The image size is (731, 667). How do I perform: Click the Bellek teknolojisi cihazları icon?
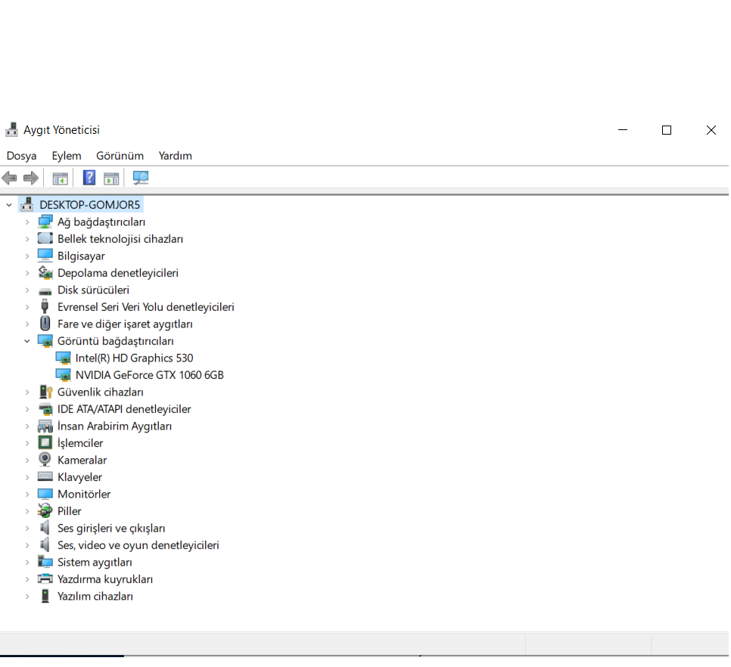tap(45, 238)
